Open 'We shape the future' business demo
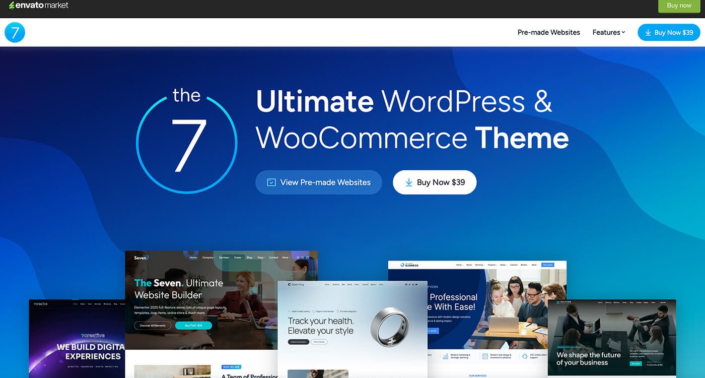This screenshot has height=378, width=705. (x=611, y=338)
